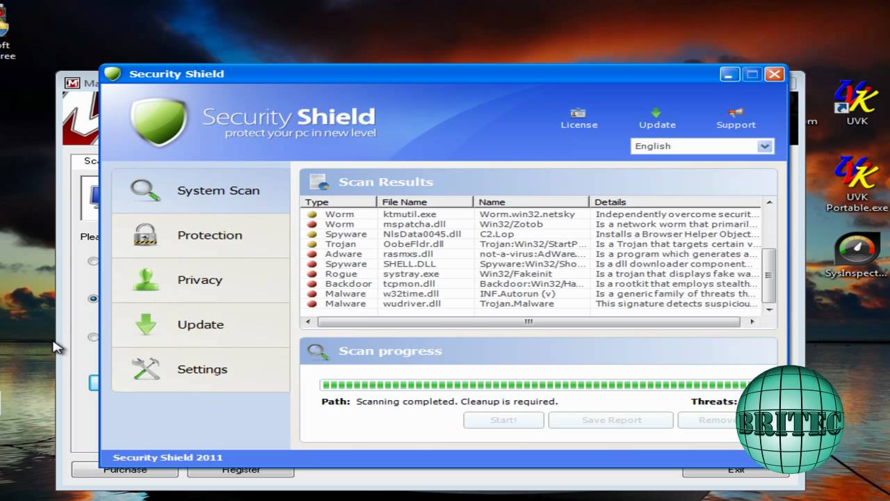
Task: Select the System Scan menu item
Action: click(x=201, y=190)
